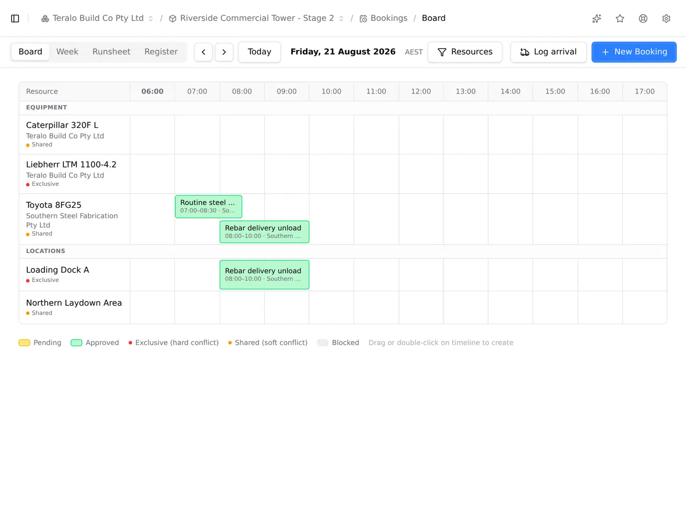Go to previous day arrow
The height and width of the screenshot is (521, 686).
click(x=203, y=52)
